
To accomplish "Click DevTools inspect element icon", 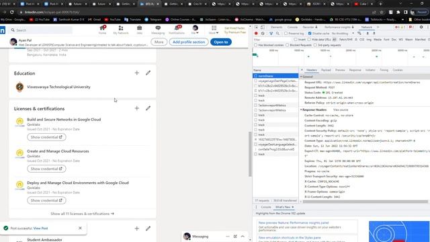I will pos(256,27).
